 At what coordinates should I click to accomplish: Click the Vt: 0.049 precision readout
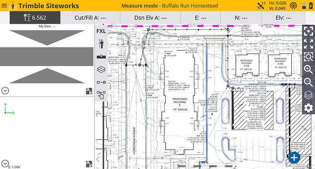(277, 8)
